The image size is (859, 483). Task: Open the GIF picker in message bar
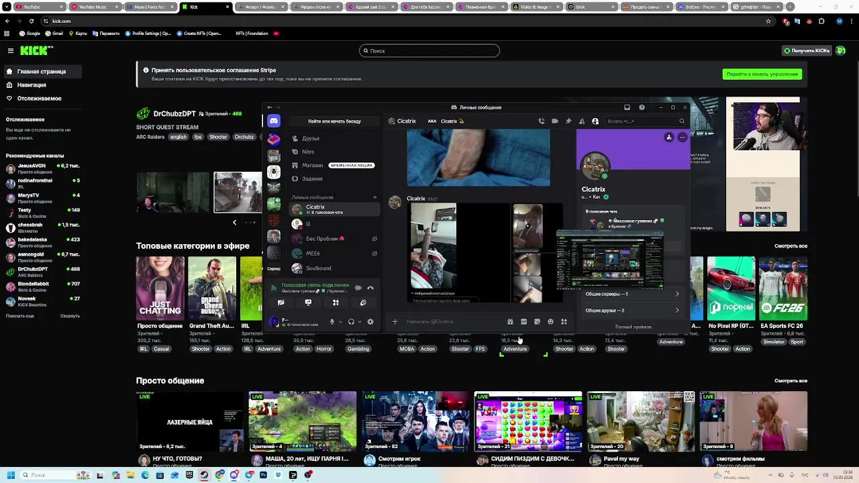523,322
